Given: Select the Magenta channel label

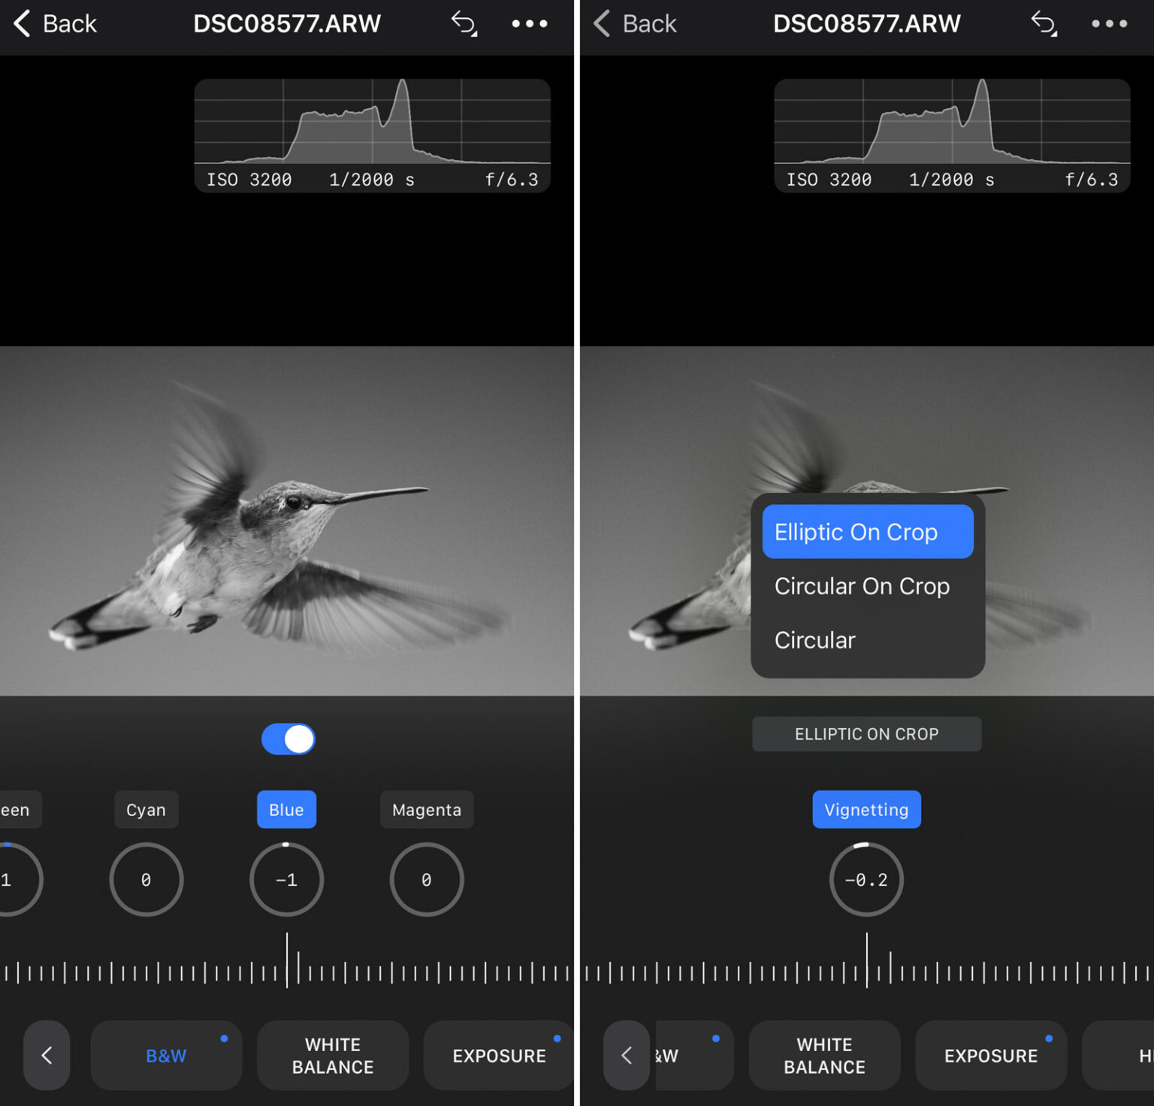Looking at the screenshot, I should pyautogui.click(x=427, y=809).
